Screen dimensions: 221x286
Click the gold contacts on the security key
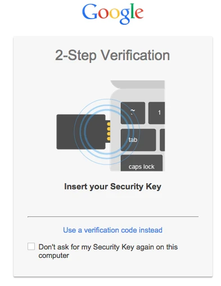pyautogui.click(x=109, y=131)
